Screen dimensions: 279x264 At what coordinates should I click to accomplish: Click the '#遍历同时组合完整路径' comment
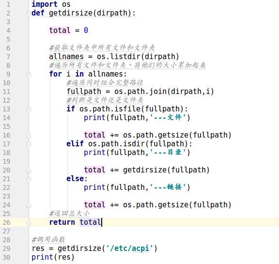(105, 82)
